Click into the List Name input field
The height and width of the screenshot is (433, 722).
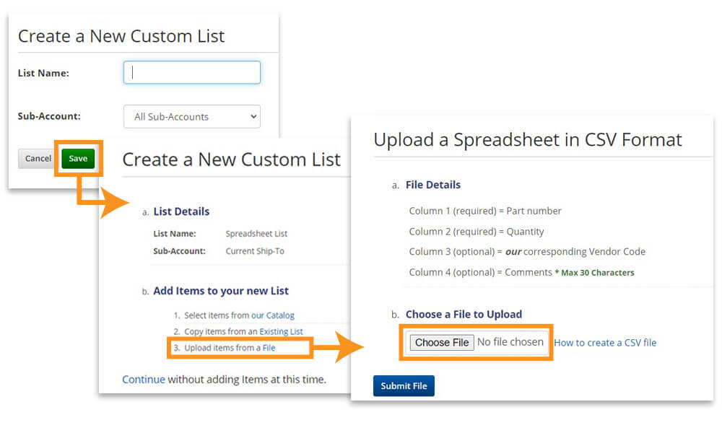tap(191, 72)
